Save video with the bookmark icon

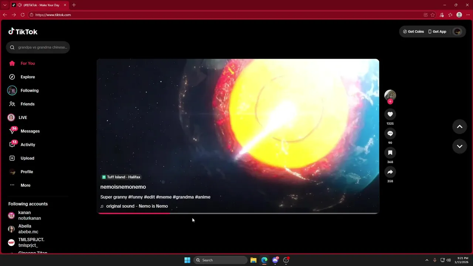(390, 153)
